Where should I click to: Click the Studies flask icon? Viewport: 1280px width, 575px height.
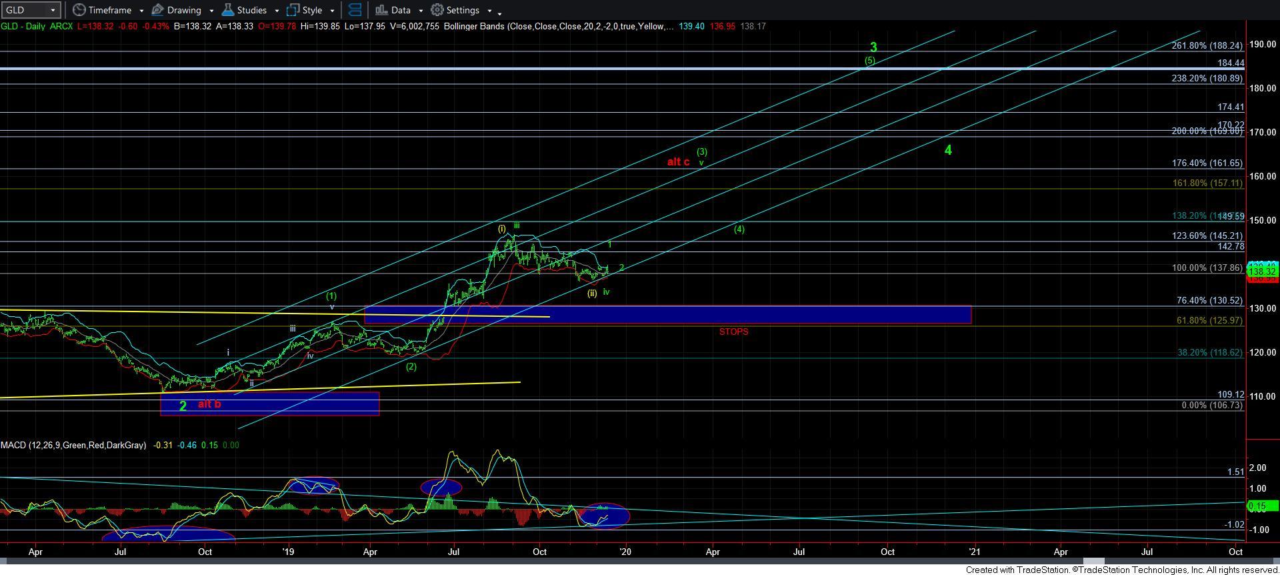pyautogui.click(x=228, y=10)
